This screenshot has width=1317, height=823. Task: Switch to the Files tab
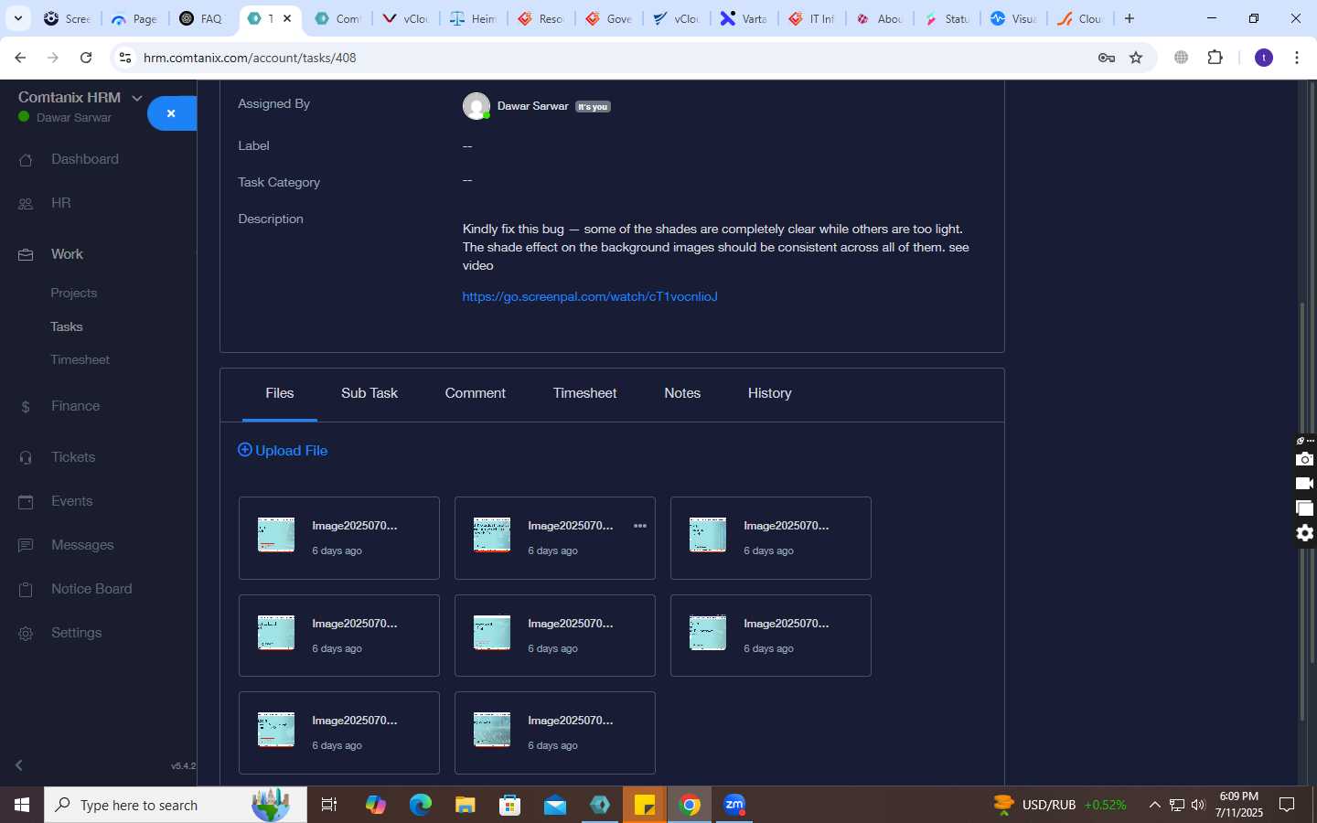pos(280,393)
